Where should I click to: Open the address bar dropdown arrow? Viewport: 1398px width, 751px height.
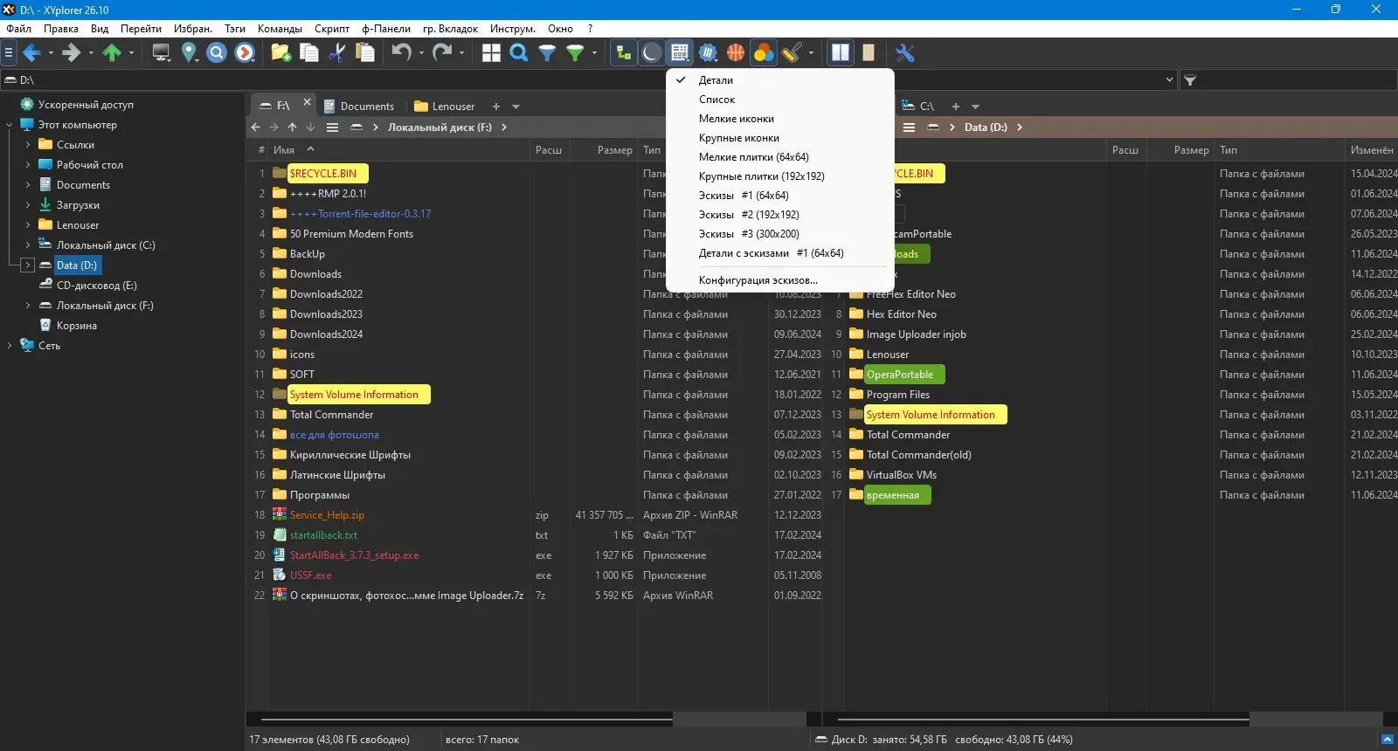click(1170, 80)
